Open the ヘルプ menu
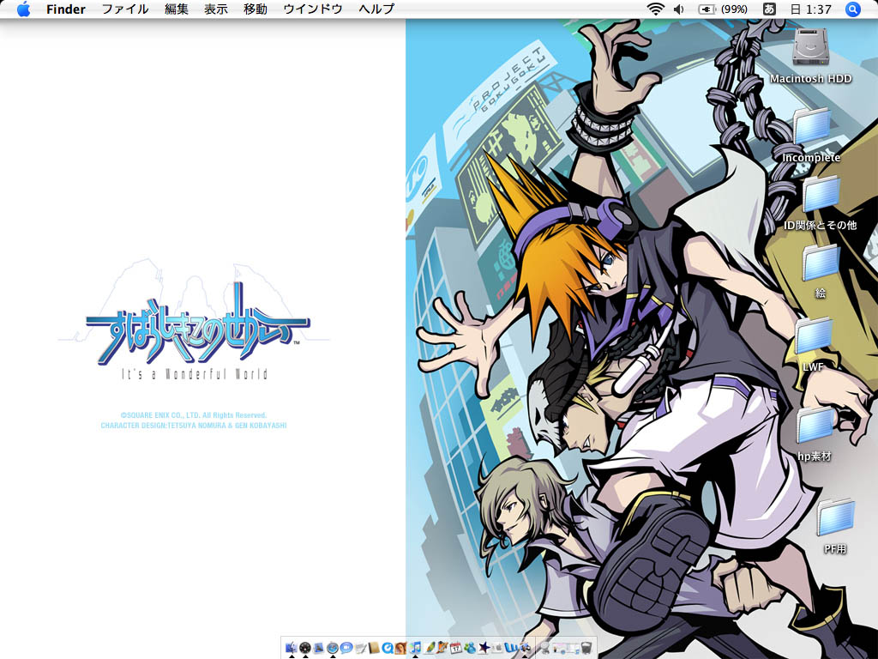 point(376,9)
